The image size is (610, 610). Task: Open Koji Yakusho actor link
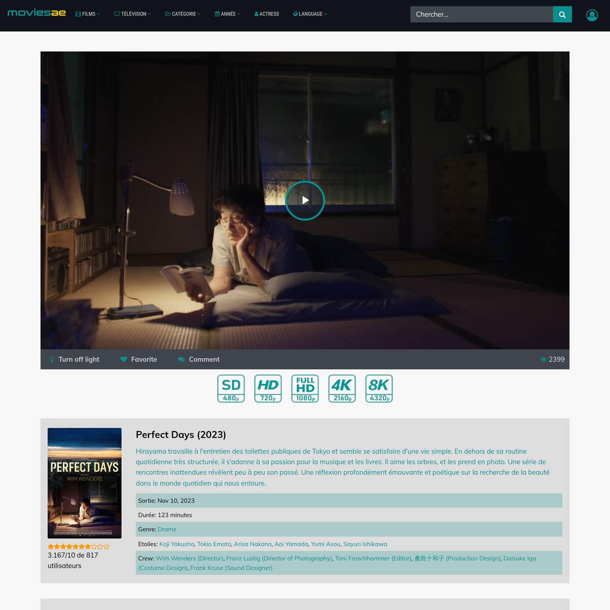click(x=177, y=544)
